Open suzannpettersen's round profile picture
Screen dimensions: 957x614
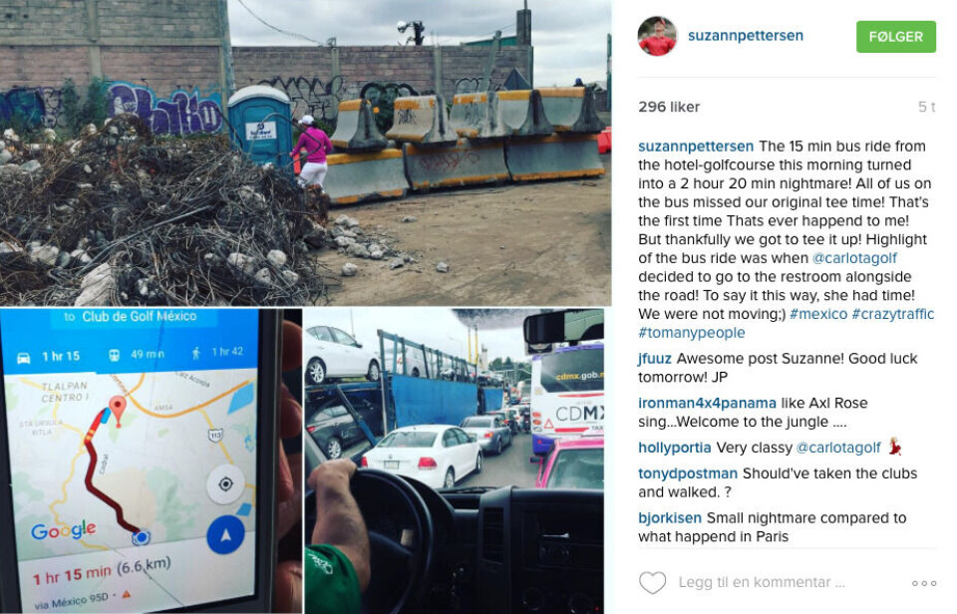tap(657, 36)
